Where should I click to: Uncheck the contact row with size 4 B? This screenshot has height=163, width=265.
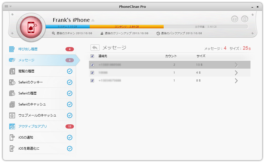92,73
